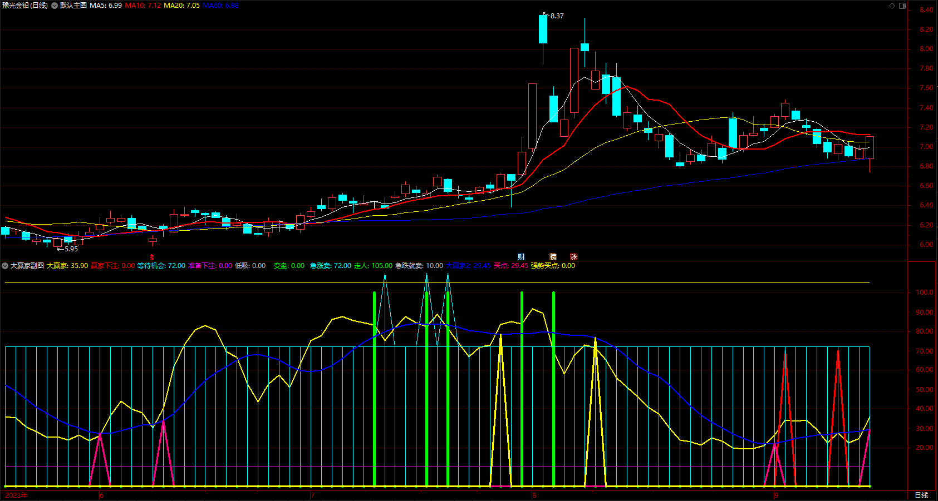Click the 默认主图 main chart label
The height and width of the screenshot is (501, 938).
pos(73,6)
